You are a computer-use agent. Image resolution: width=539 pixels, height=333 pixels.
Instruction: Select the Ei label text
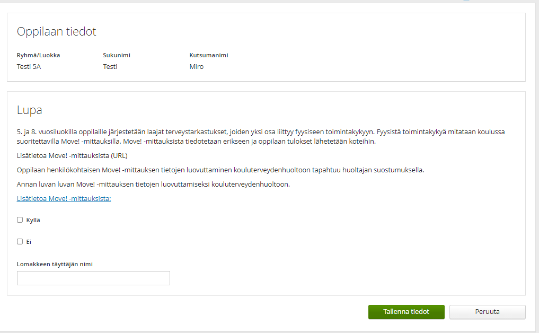pos(29,242)
